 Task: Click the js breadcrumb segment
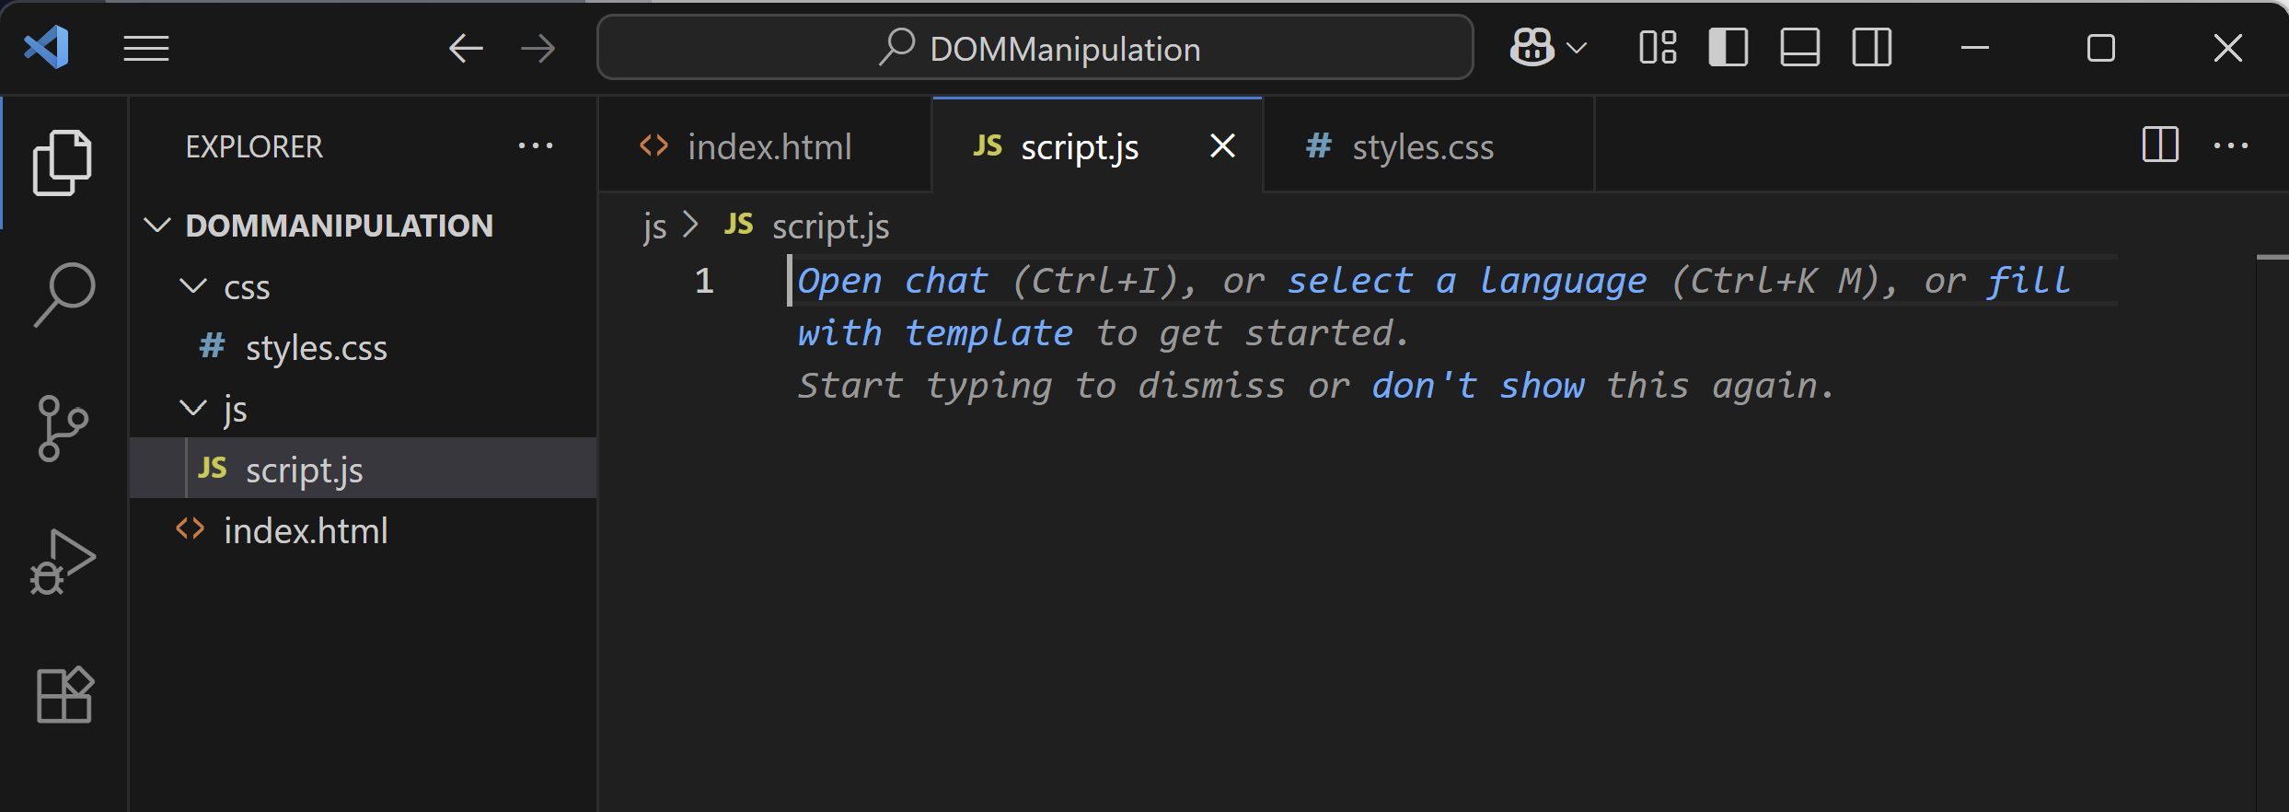click(x=654, y=226)
